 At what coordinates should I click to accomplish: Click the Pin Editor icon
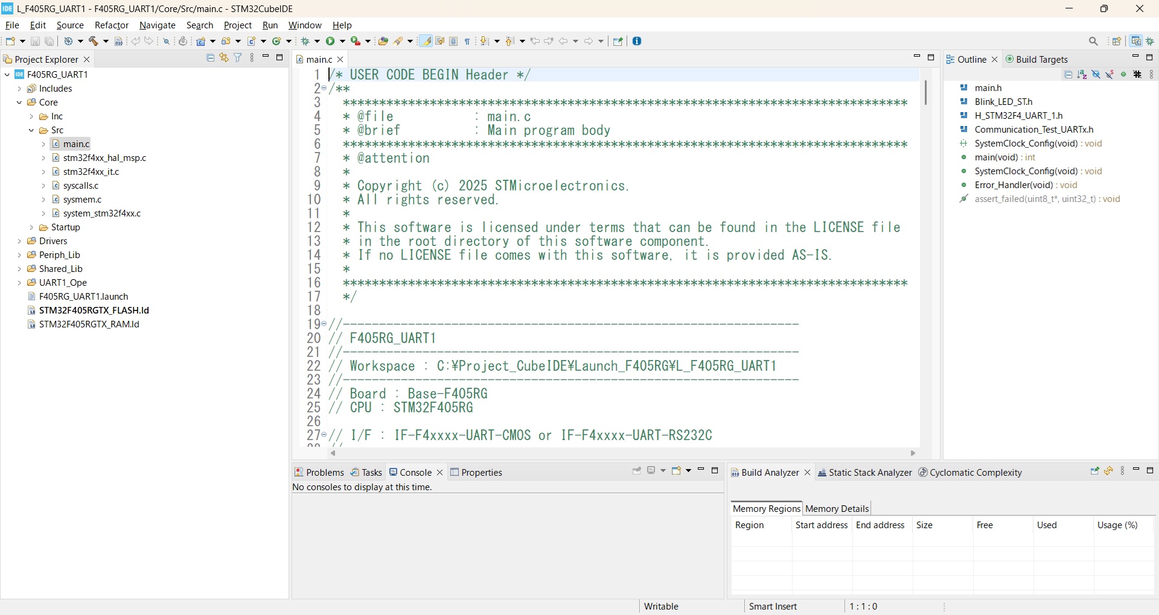click(x=618, y=41)
